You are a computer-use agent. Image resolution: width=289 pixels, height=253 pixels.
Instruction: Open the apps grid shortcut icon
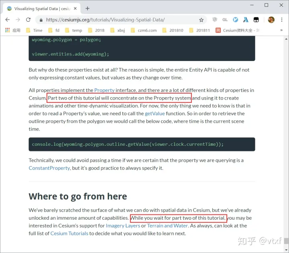tap(8, 30)
